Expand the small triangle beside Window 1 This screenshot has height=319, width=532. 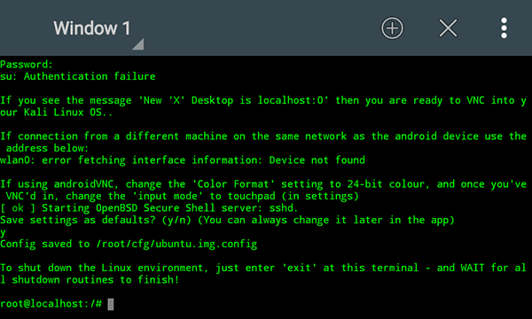[x=139, y=44]
